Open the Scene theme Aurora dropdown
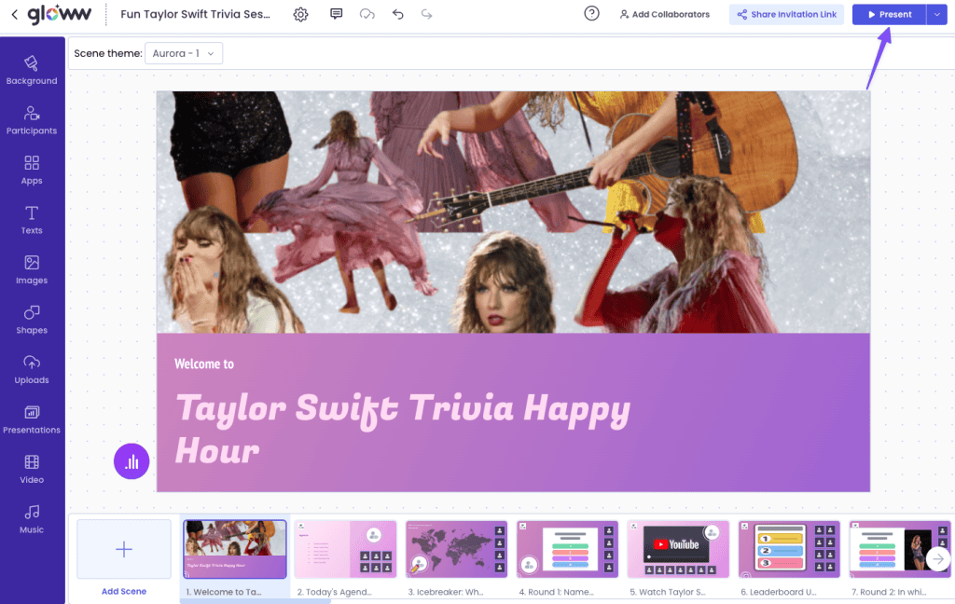 184,53
